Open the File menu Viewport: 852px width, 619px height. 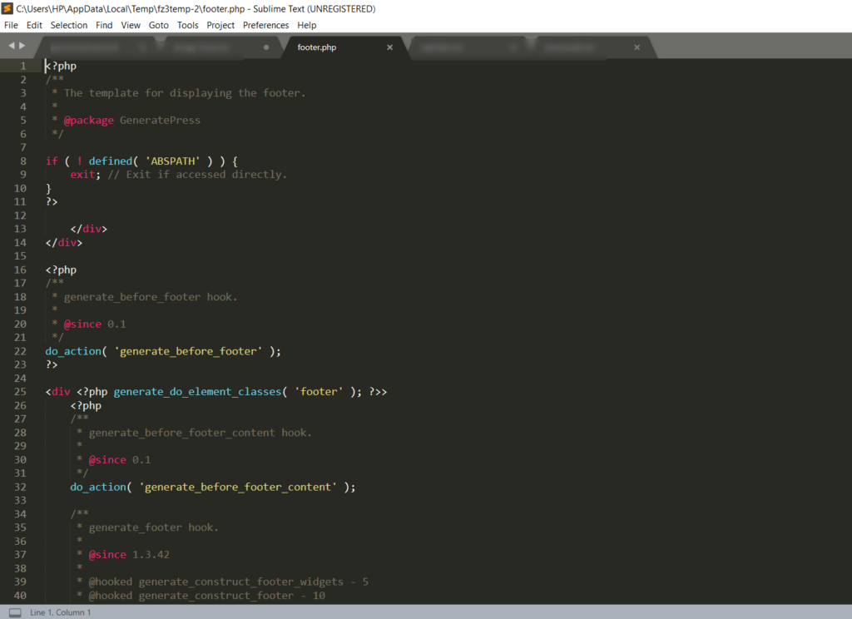(11, 25)
